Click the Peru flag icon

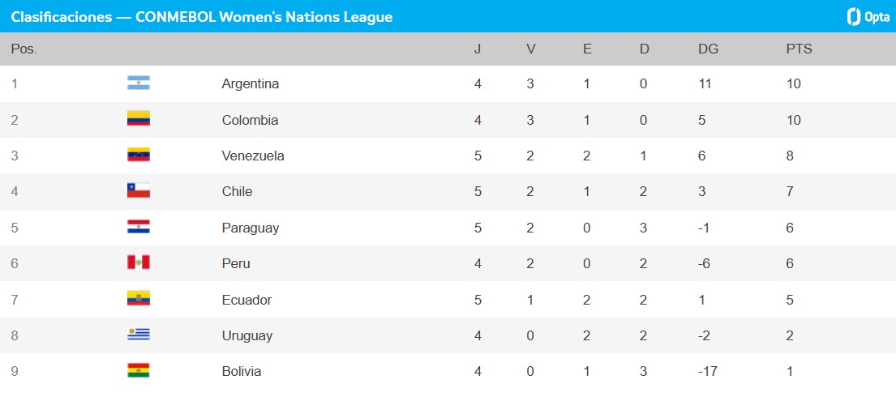(139, 263)
